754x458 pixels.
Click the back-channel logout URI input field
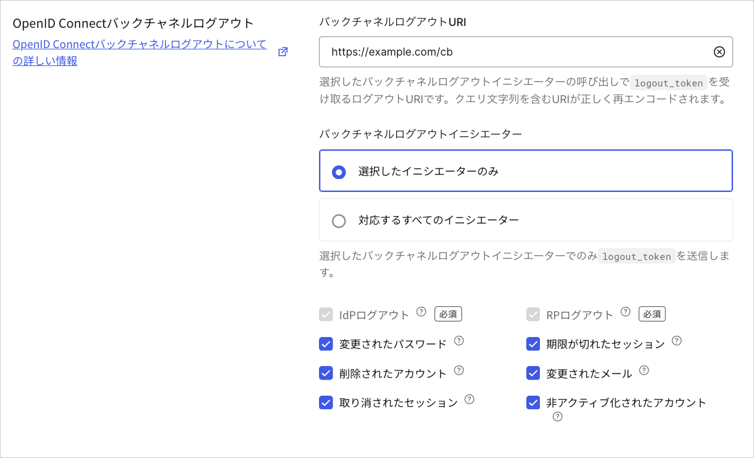coord(526,52)
